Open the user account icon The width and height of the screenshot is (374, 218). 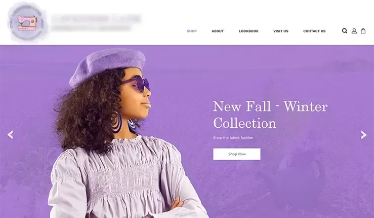354,31
